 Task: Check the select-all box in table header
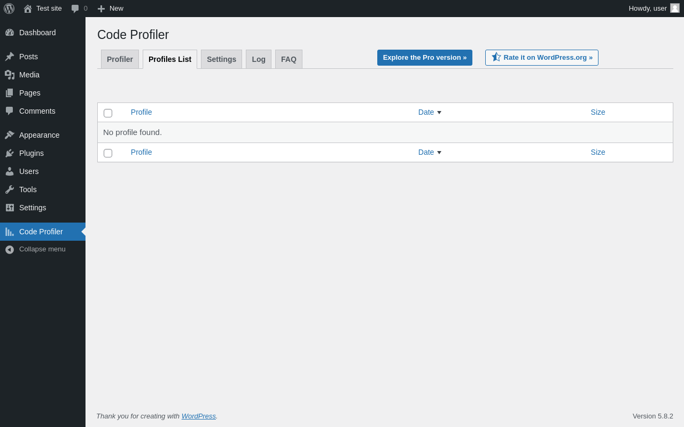[x=108, y=113]
